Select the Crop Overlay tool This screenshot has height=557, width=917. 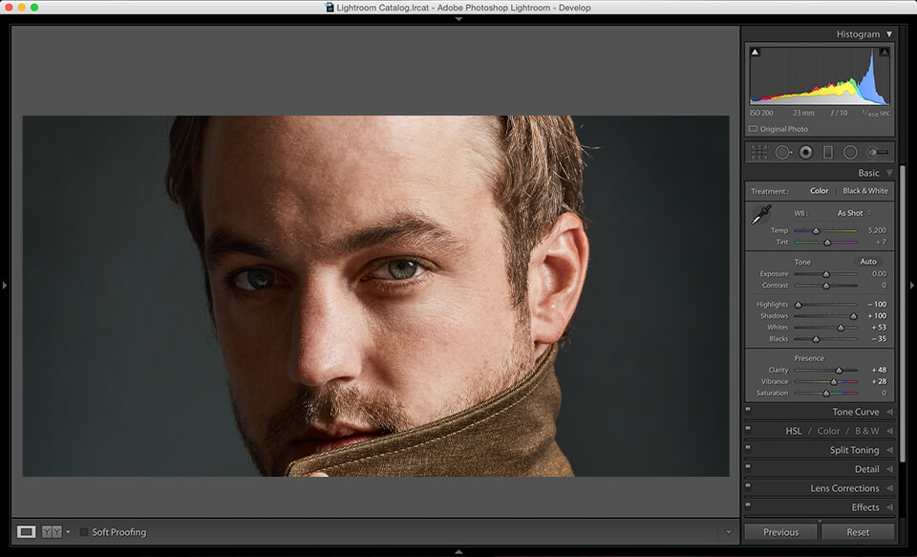pyautogui.click(x=759, y=152)
